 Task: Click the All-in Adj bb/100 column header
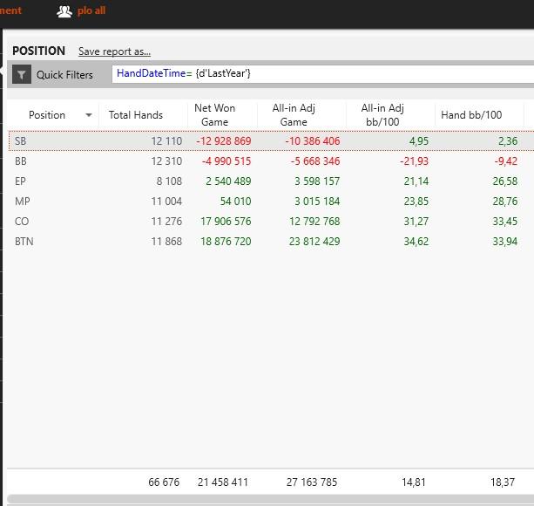click(382, 115)
